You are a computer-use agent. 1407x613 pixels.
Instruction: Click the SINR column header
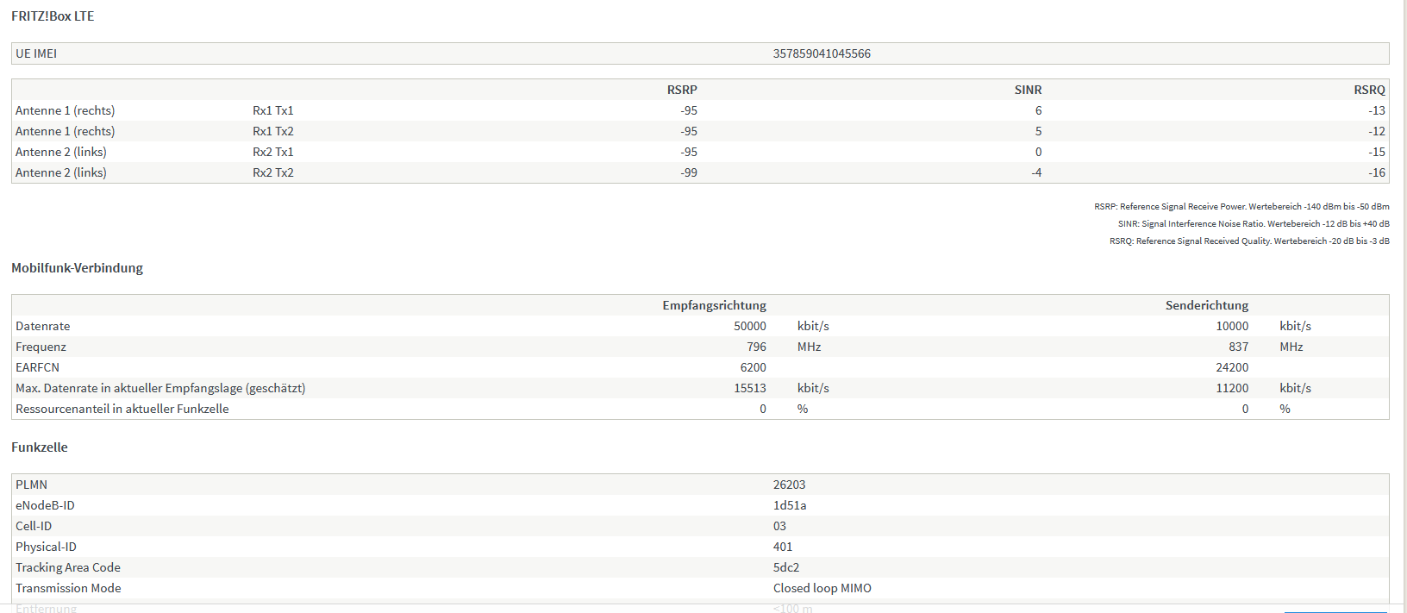[1028, 90]
